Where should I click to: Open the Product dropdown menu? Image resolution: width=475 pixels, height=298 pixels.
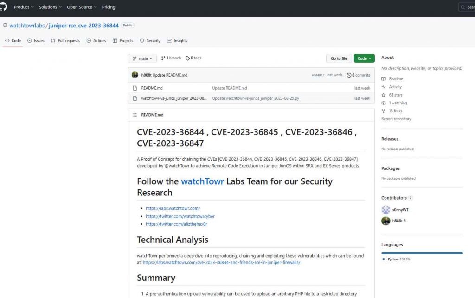coord(24,7)
